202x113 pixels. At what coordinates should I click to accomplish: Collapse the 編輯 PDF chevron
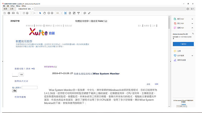(x=192, y=28)
